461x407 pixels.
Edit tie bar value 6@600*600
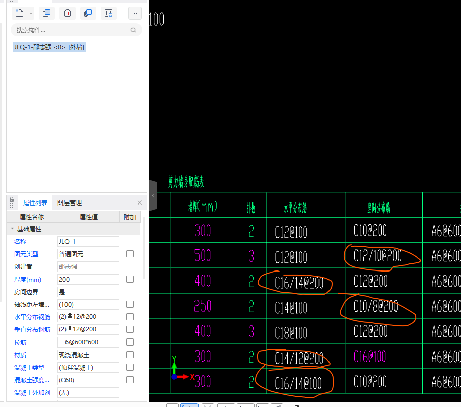click(x=88, y=343)
